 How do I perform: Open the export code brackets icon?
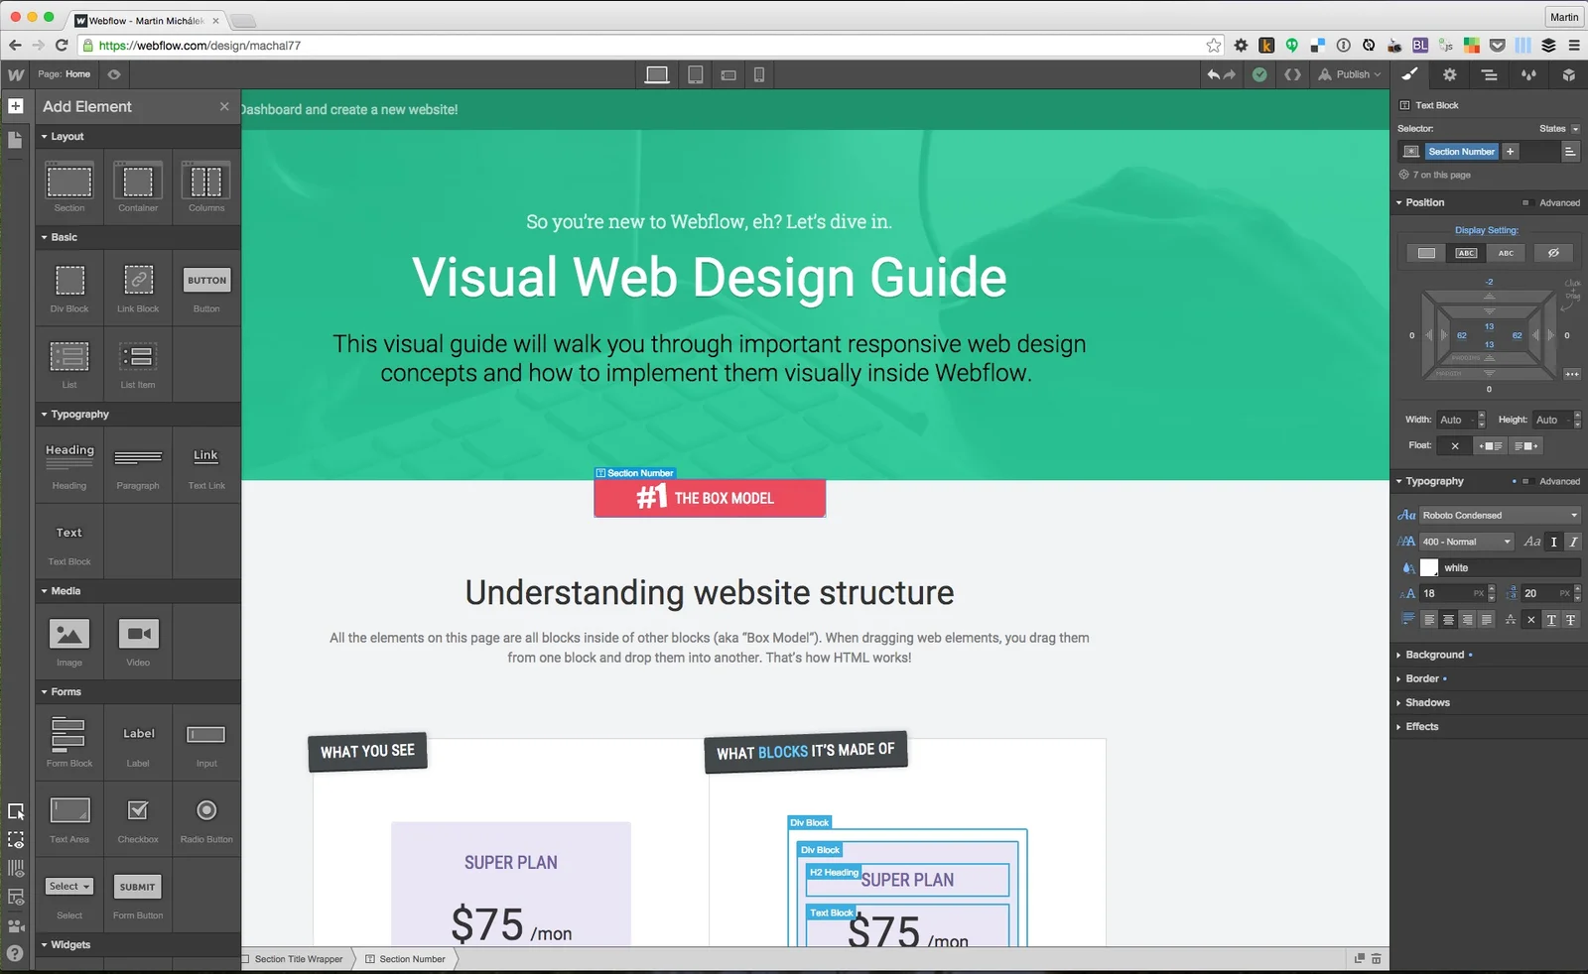pyautogui.click(x=1292, y=74)
